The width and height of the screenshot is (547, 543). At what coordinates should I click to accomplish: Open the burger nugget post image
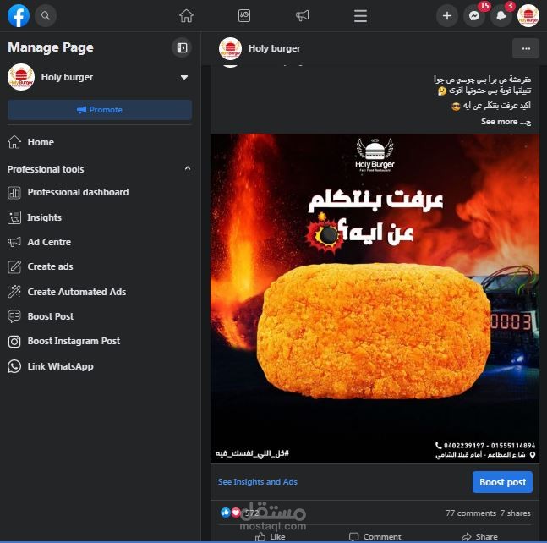(375, 299)
